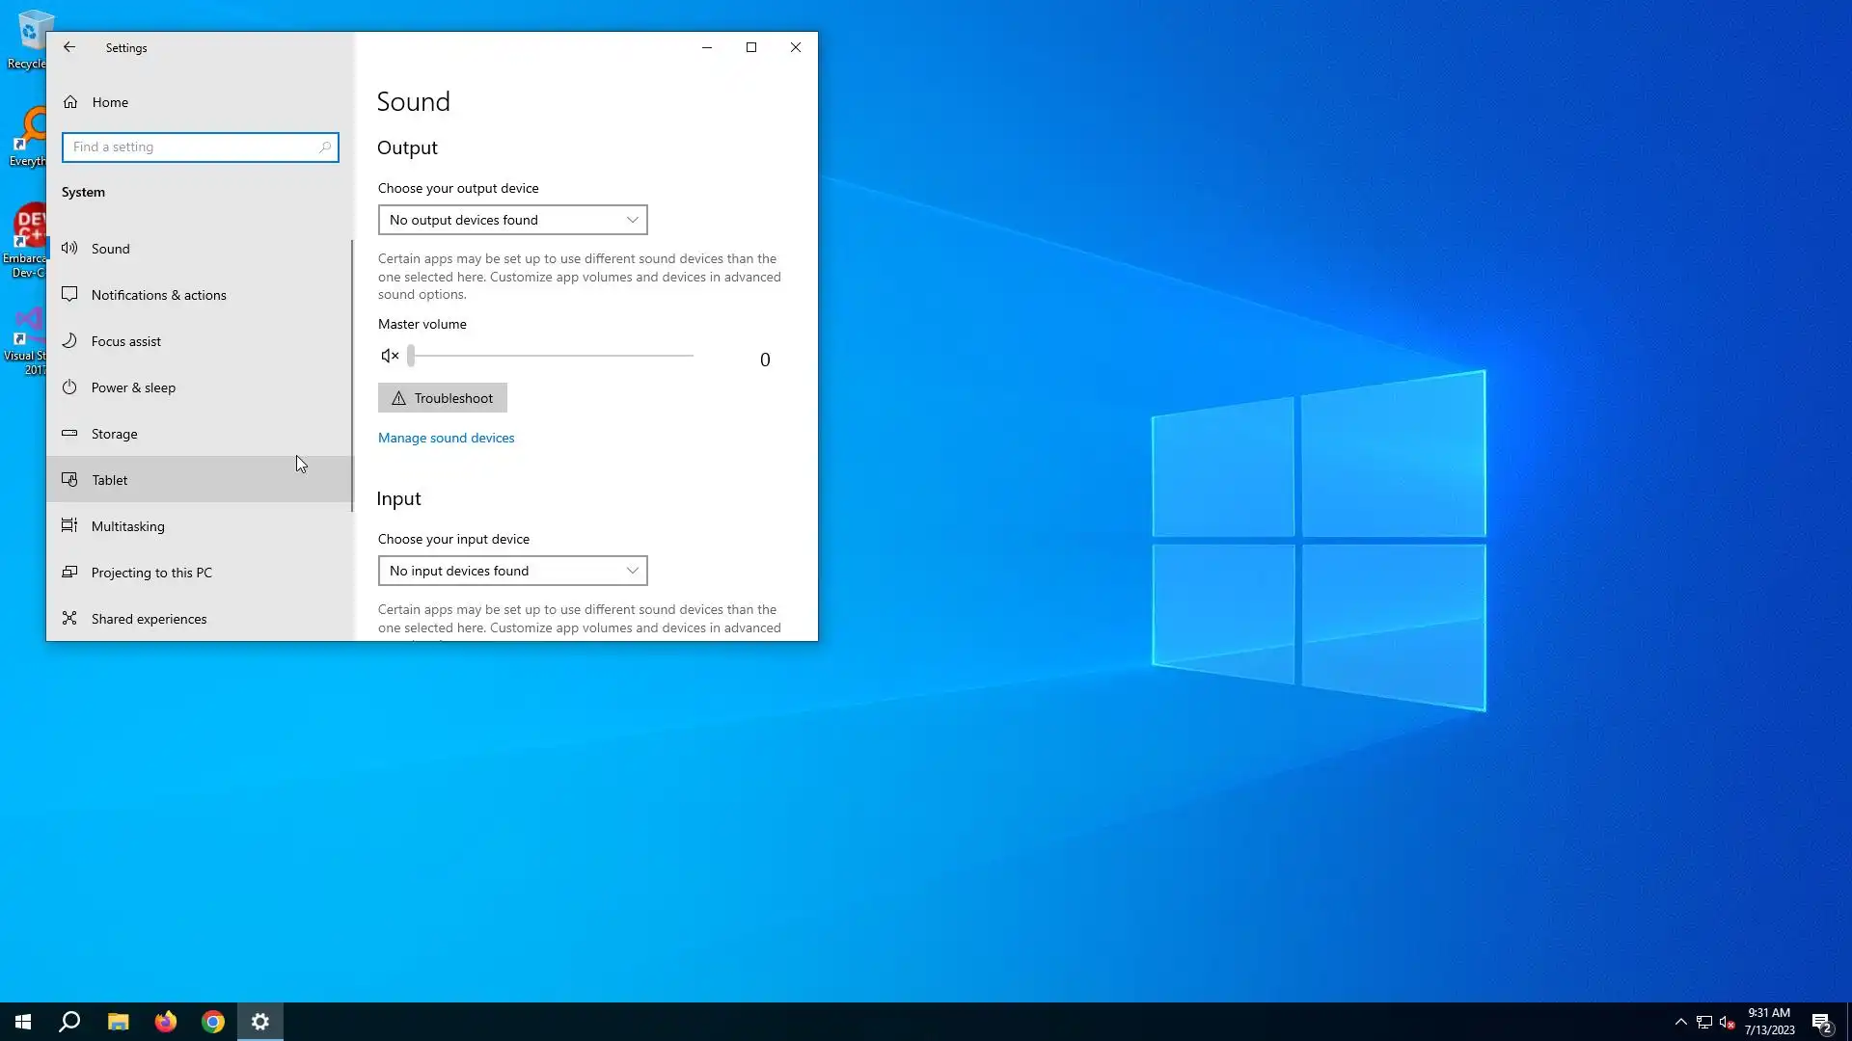
Task: Click the Multitasking sidebar icon
Action: 69,526
